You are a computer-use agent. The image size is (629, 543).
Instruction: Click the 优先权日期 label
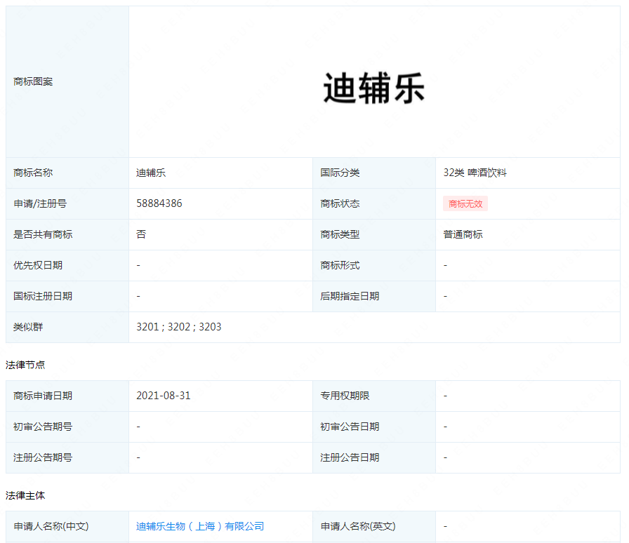coord(38,265)
